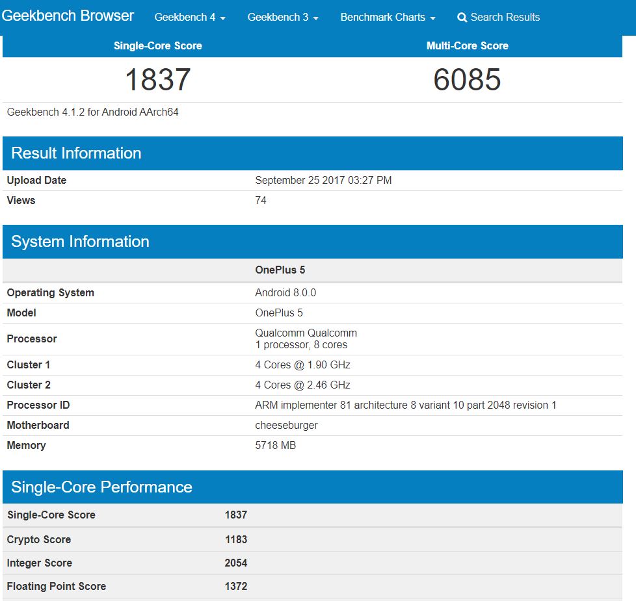The width and height of the screenshot is (636, 601).
Task: Select '1 processor, 8 cores' text
Action: point(301,345)
